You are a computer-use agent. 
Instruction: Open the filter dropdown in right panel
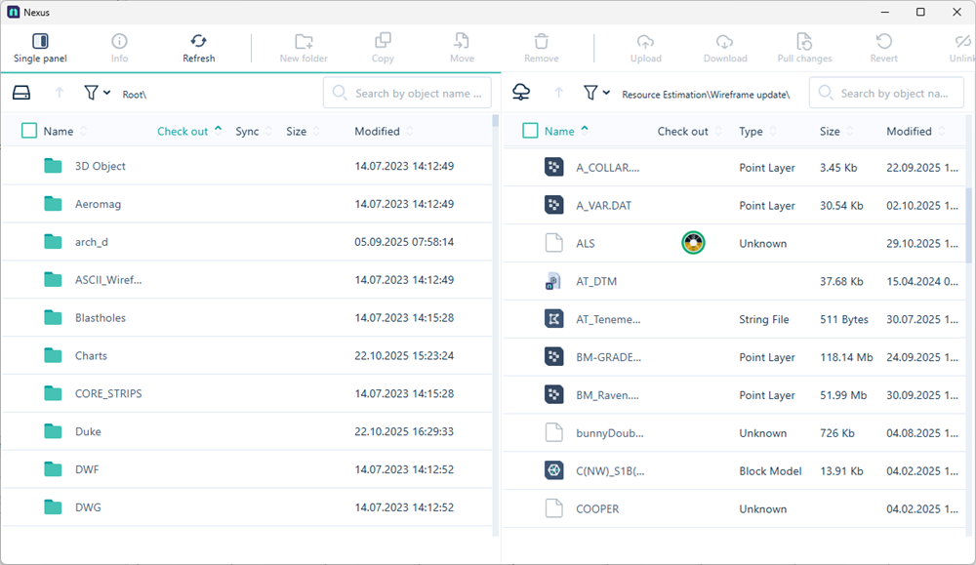(x=596, y=93)
